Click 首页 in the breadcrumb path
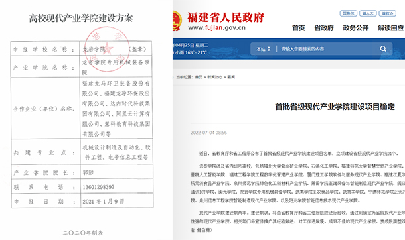405x240 pixels. (x=199, y=77)
